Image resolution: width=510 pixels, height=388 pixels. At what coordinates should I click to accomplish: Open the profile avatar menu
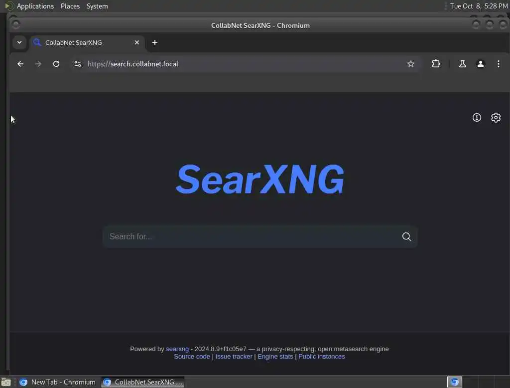tap(481, 64)
